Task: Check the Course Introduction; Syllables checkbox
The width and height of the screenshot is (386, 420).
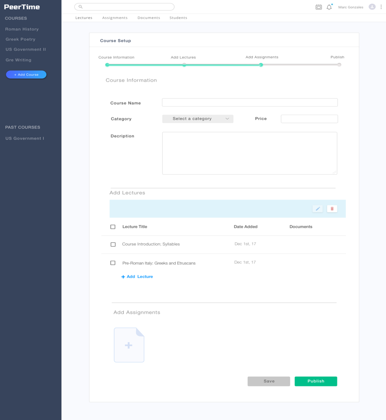Action: 113,245
